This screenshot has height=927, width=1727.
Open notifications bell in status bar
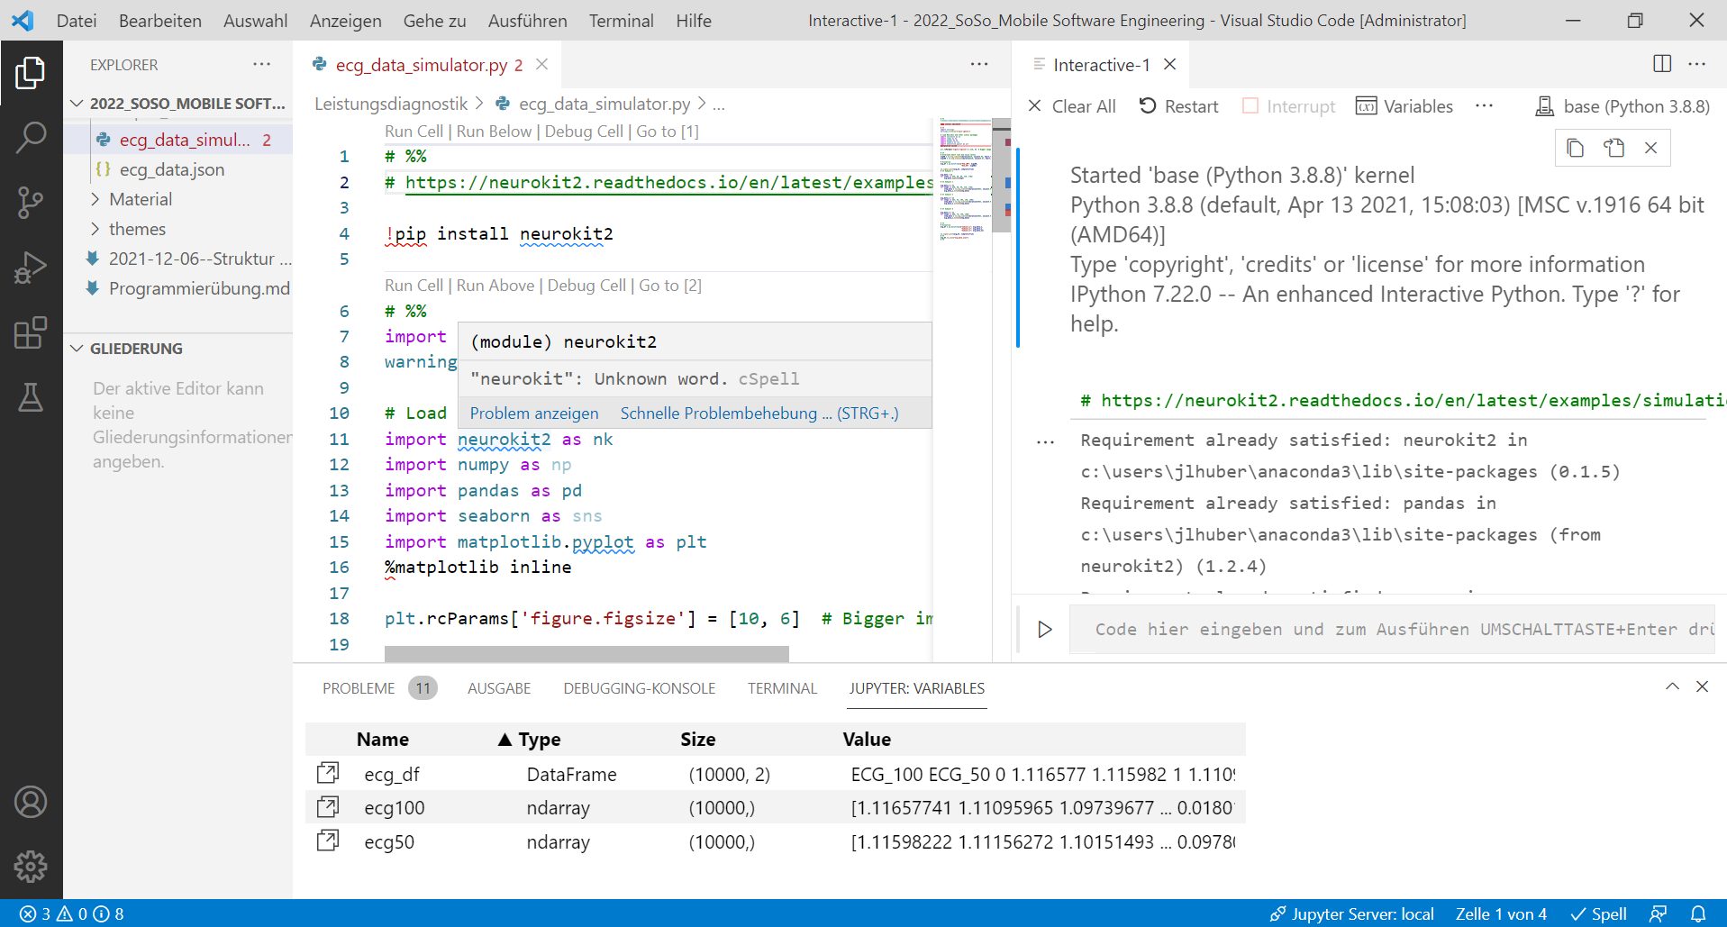click(x=1698, y=914)
